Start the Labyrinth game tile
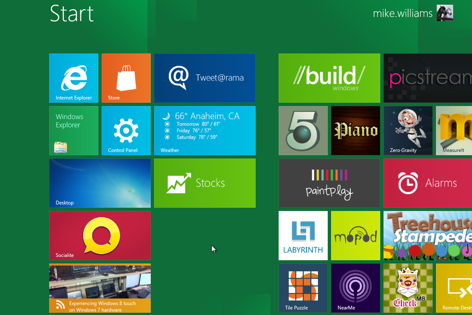This screenshot has width=472, height=315. point(303,235)
